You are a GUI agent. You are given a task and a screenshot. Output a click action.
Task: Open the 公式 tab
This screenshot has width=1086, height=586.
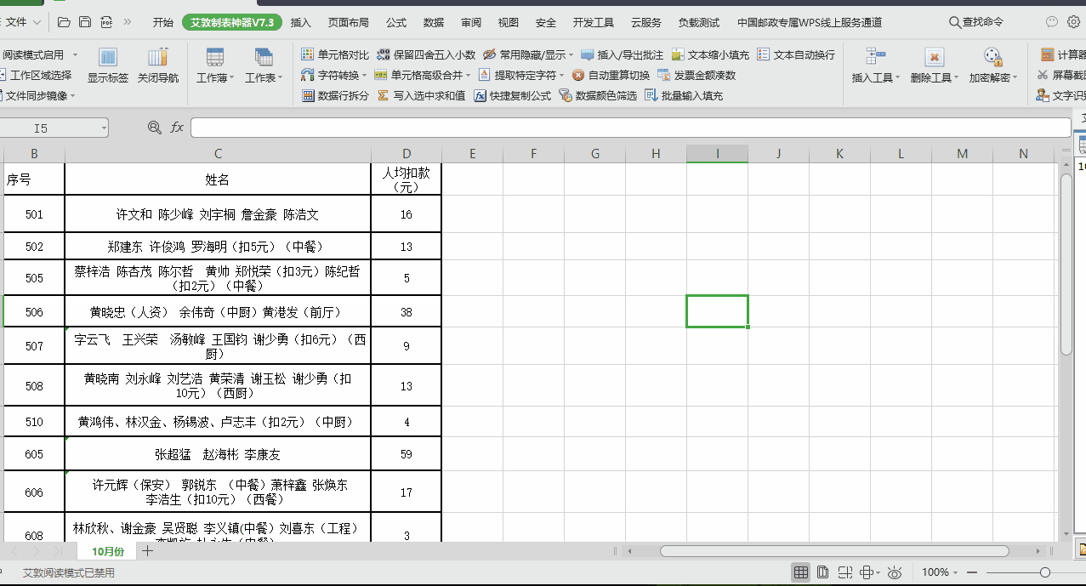tap(396, 22)
